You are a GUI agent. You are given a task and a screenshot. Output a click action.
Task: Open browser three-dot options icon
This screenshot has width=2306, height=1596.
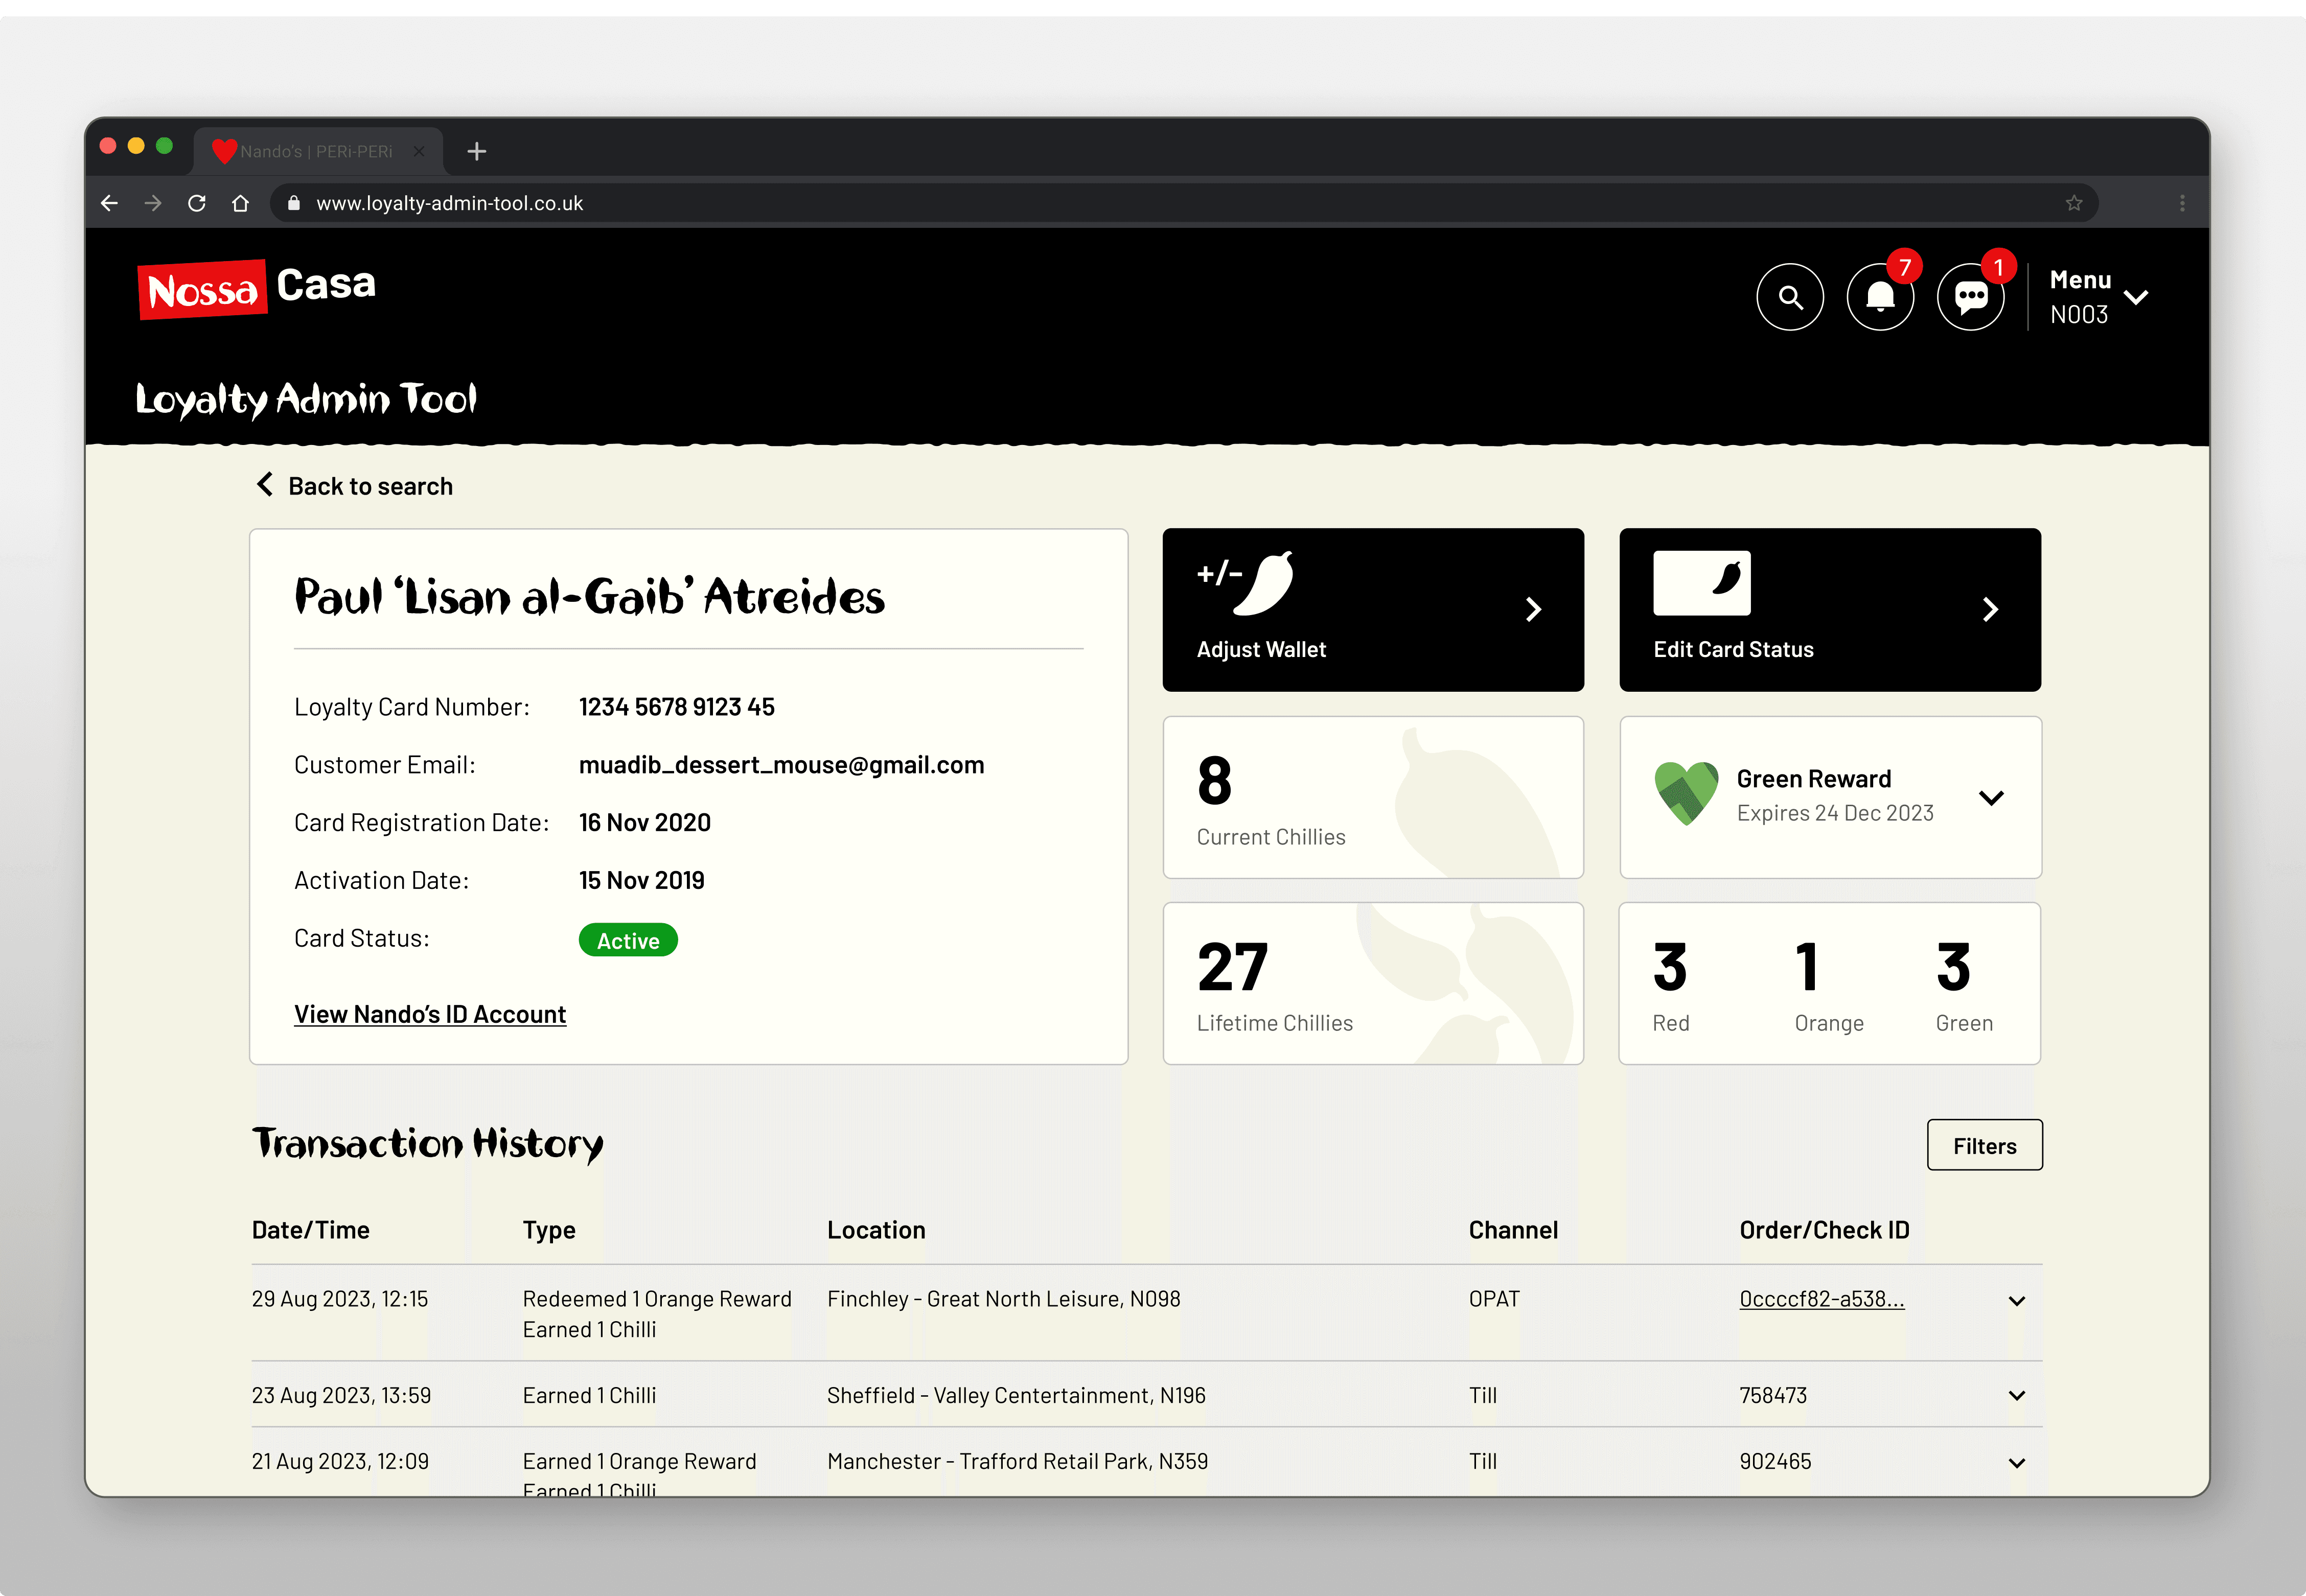(x=2182, y=203)
